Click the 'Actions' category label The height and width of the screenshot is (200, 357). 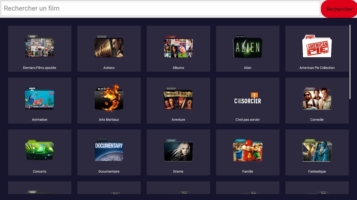(x=109, y=68)
